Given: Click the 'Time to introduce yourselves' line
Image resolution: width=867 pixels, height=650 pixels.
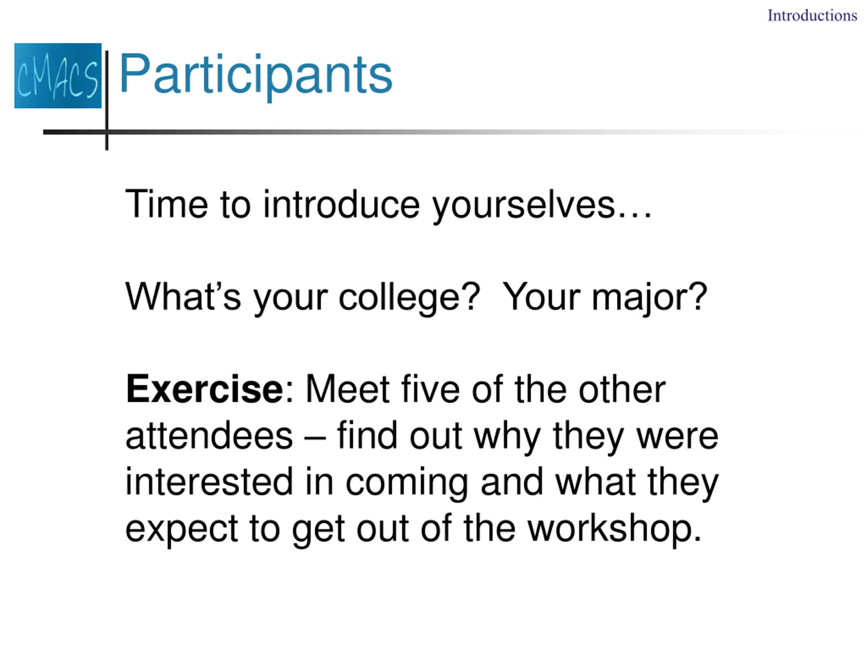Looking at the screenshot, I should [388, 204].
